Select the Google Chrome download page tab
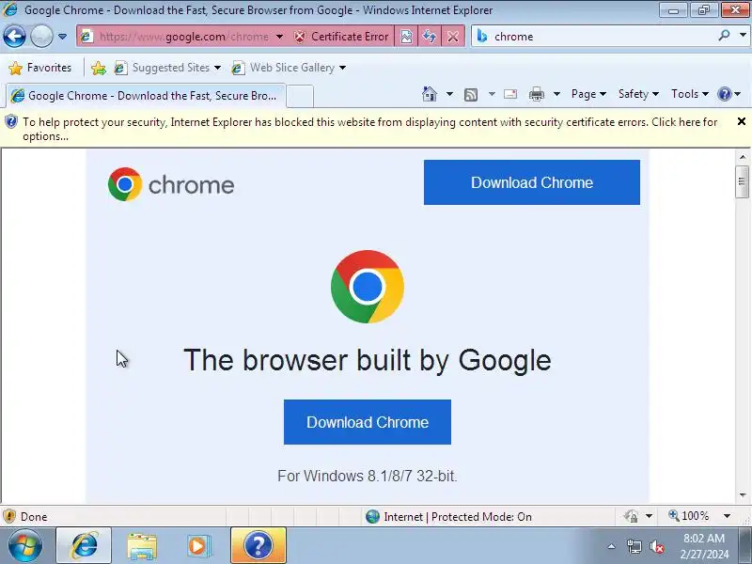The height and width of the screenshot is (564, 752). [x=146, y=96]
